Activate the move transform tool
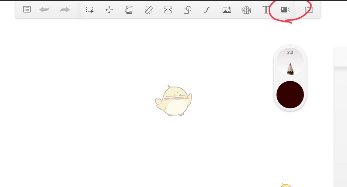 pyautogui.click(x=109, y=10)
